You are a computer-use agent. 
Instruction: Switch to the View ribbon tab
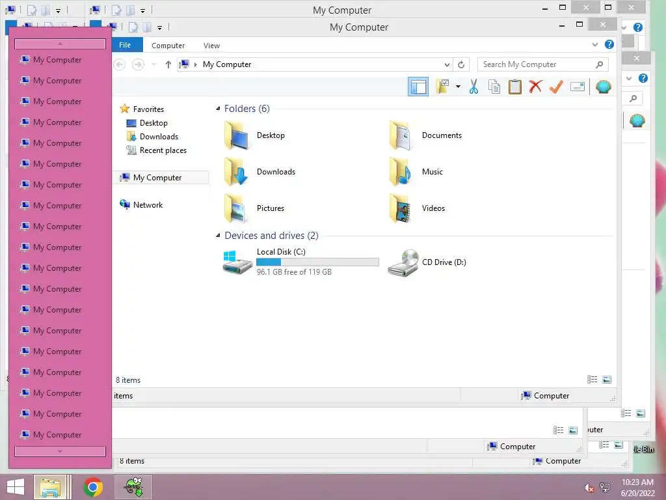point(211,46)
